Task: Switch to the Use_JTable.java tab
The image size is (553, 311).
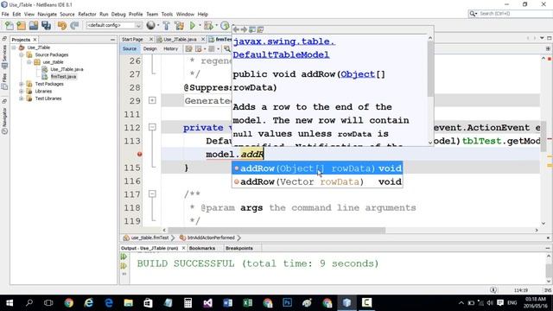Action: click(x=180, y=39)
